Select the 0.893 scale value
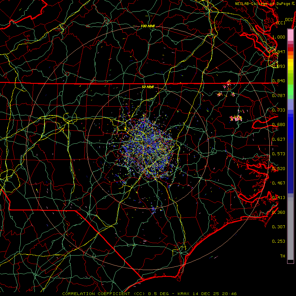This screenshot has height=296, width=296. pos(279,66)
